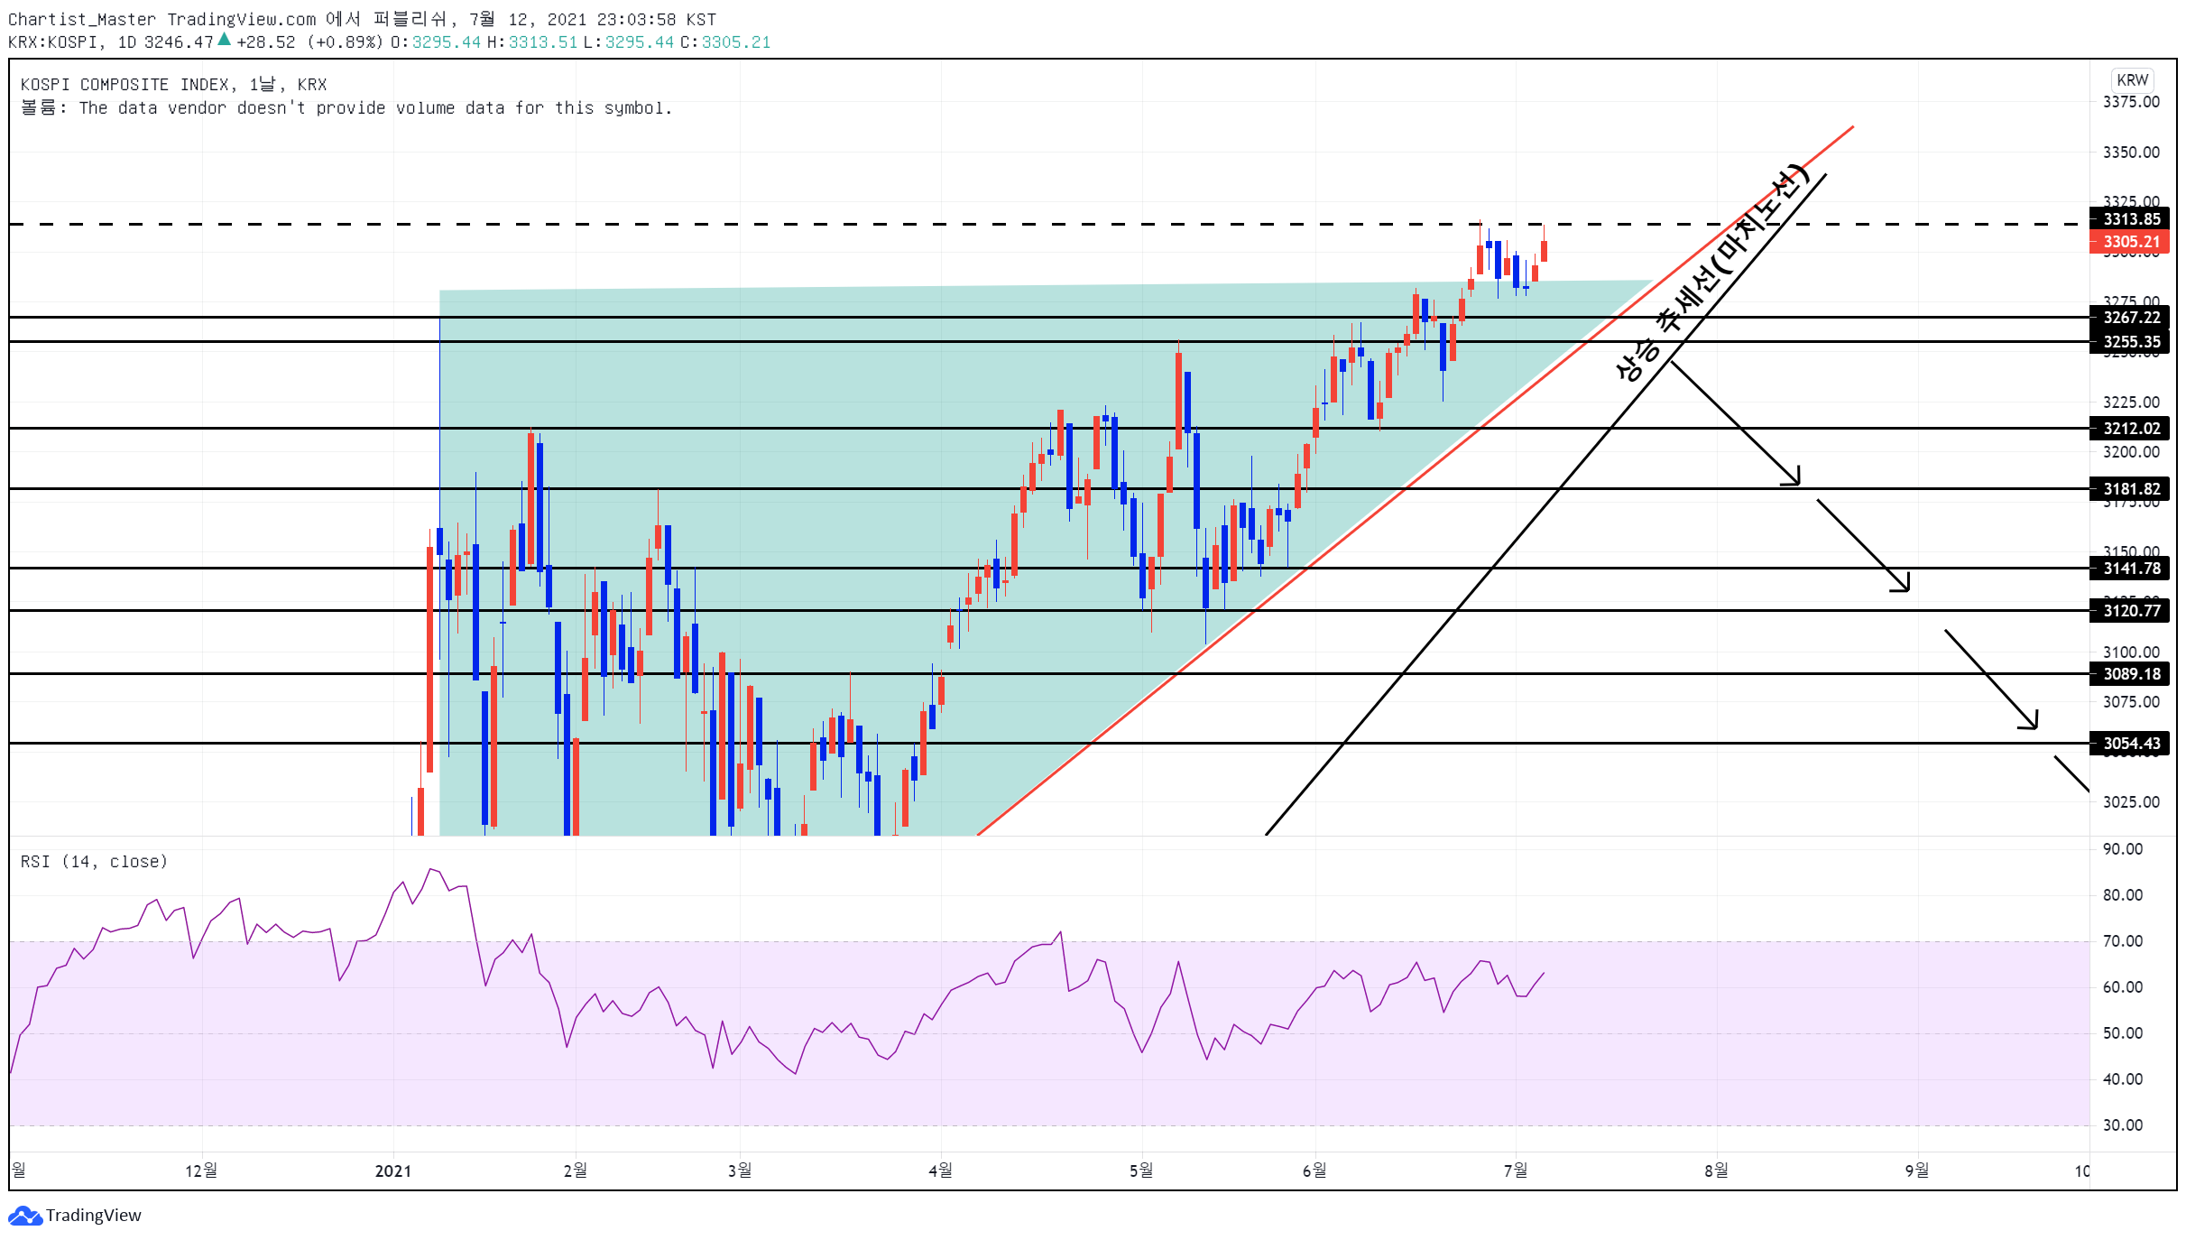Click the 3089.18 price level label

pos(2131,674)
